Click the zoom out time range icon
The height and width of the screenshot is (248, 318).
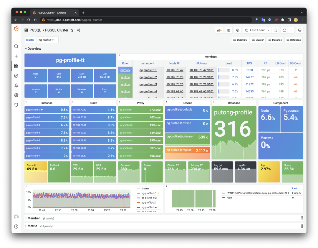(275, 30)
